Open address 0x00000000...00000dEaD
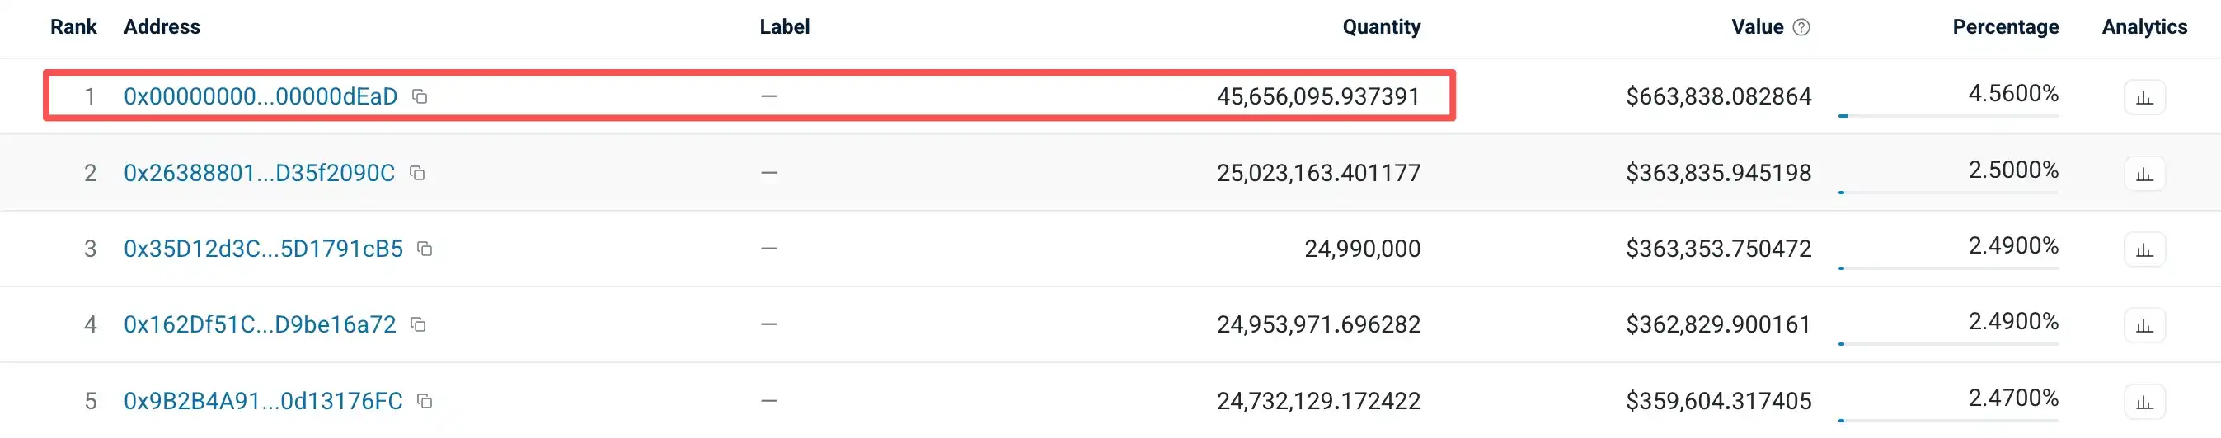 (261, 96)
